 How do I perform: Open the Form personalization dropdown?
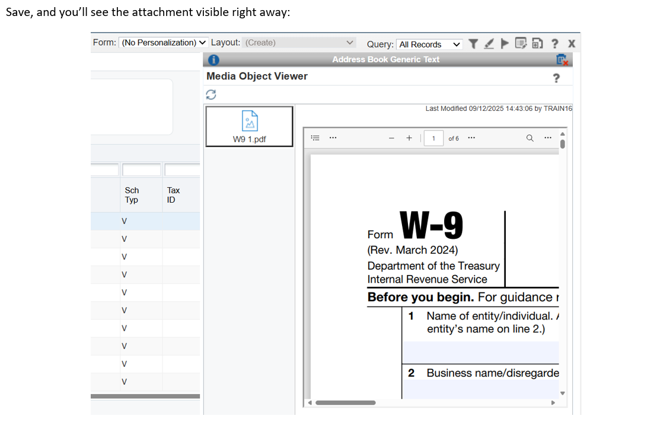coord(164,43)
